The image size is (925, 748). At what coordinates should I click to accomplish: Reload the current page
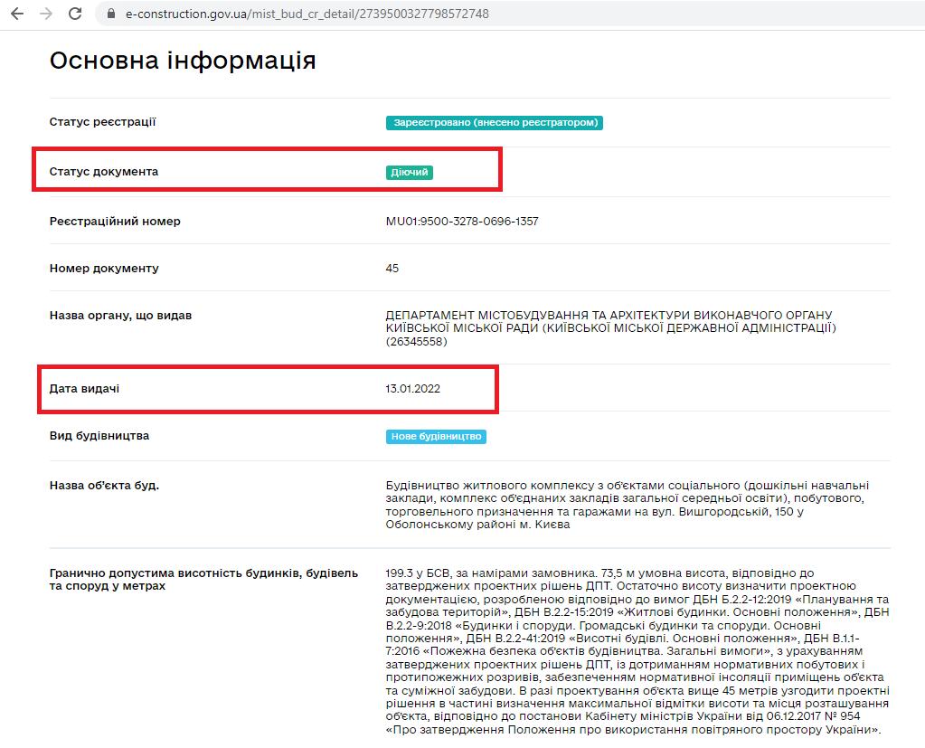75,14
